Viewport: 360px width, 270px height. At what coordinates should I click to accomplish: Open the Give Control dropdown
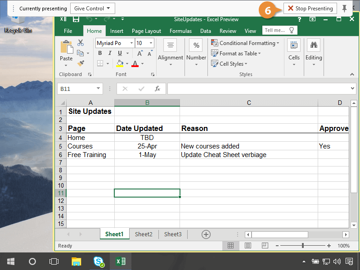tap(92, 9)
